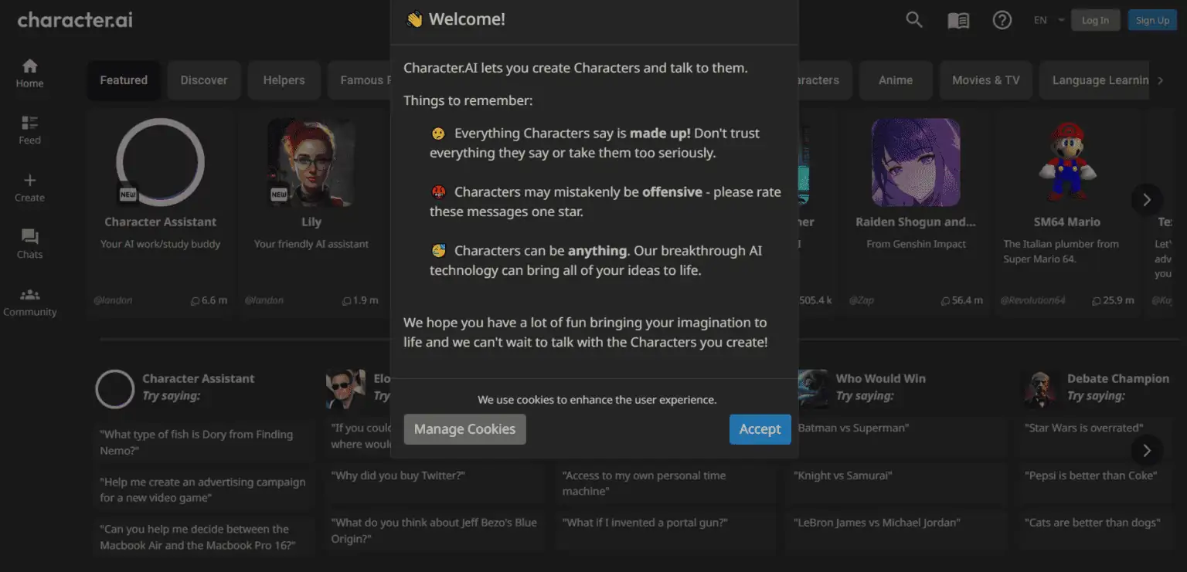Open Chats in the sidebar
1187x572 pixels.
(x=29, y=244)
